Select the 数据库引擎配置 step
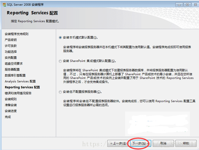 click(15, 75)
